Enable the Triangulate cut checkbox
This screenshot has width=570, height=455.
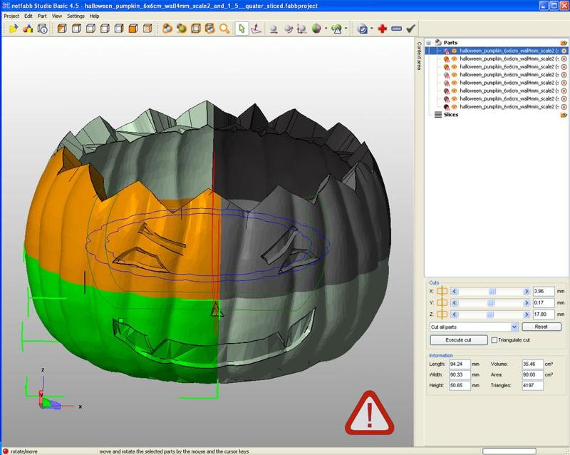(494, 340)
